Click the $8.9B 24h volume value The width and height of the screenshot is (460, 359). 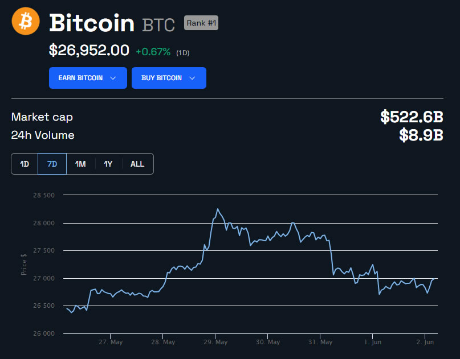[421, 135]
